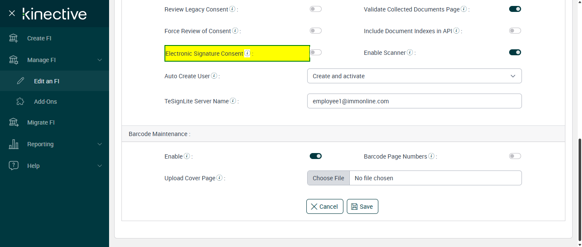
Task: Click the info icon next to Include Document Indexes in API
Action: (456, 31)
